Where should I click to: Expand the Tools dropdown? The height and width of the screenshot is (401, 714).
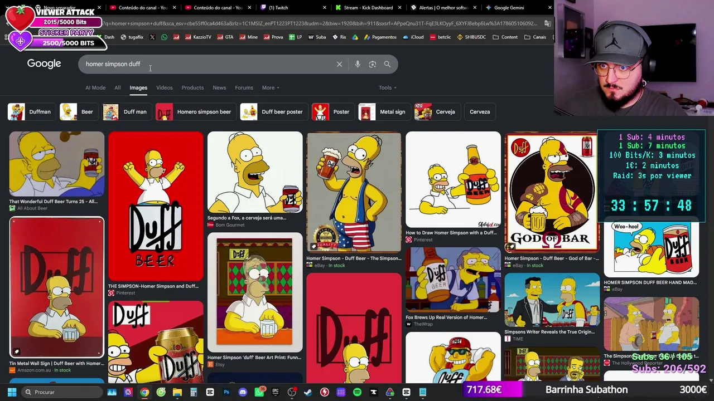click(x=388, y=87)
